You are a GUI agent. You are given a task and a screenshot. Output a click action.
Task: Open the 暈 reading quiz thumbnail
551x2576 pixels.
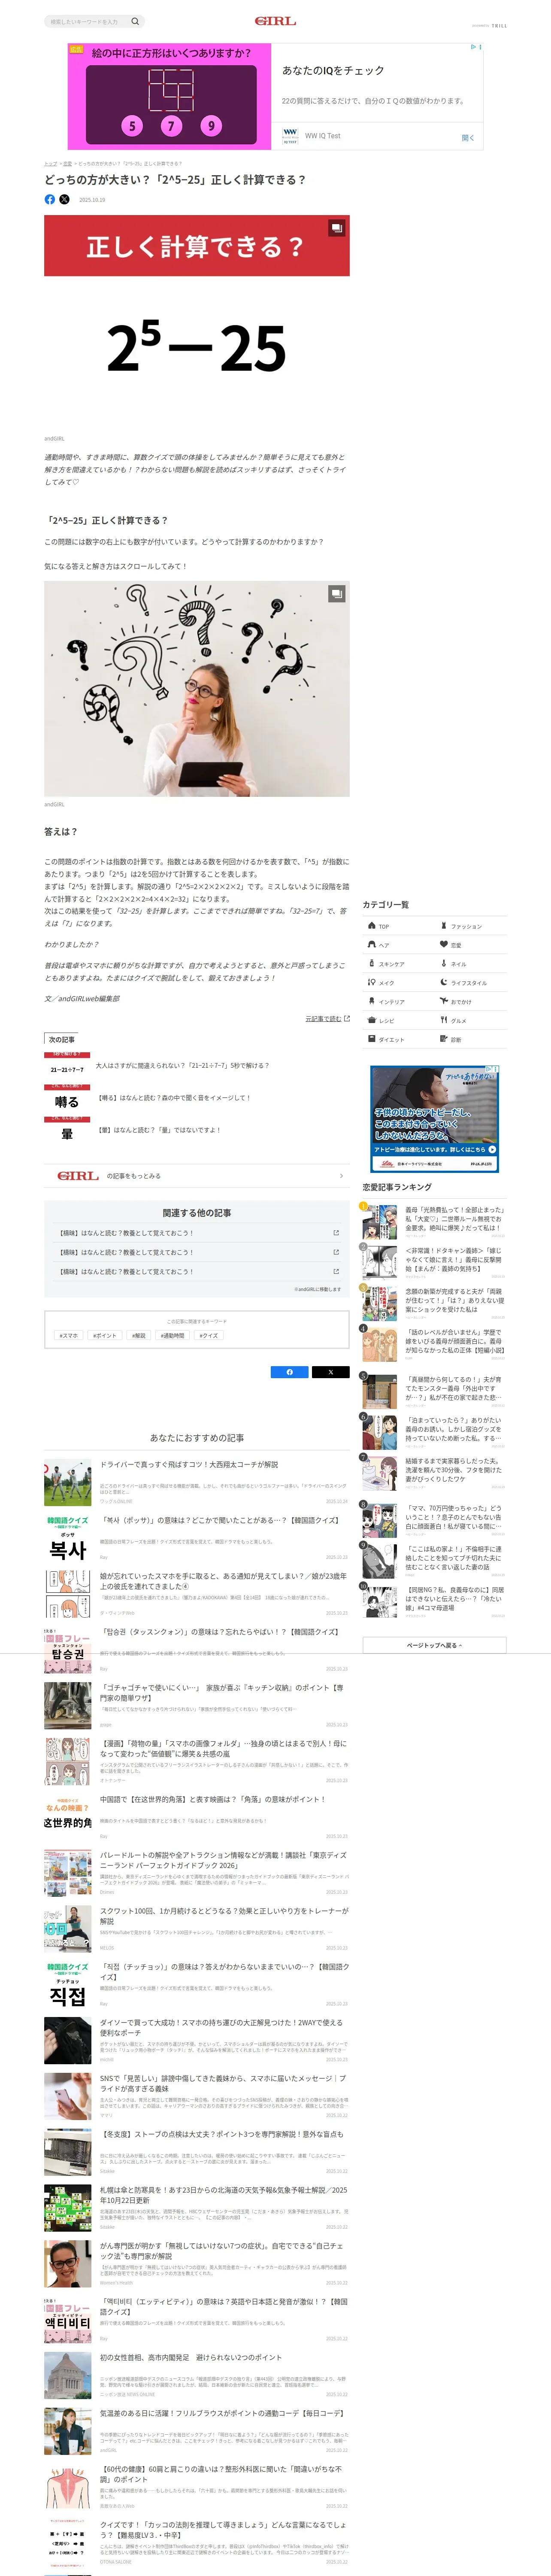coord(67,1130)
